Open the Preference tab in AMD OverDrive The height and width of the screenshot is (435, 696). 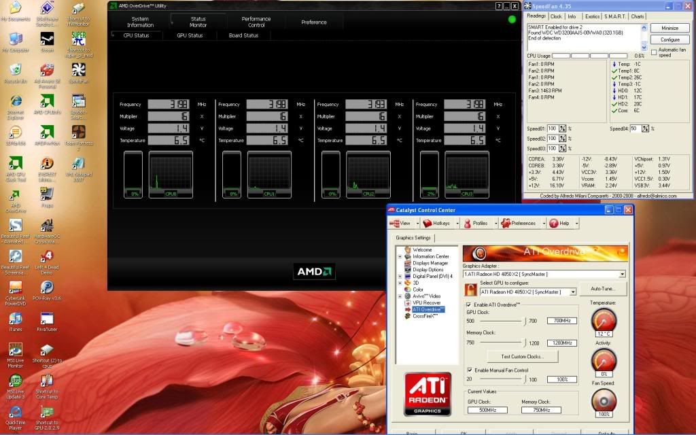[x=314, y=22]
